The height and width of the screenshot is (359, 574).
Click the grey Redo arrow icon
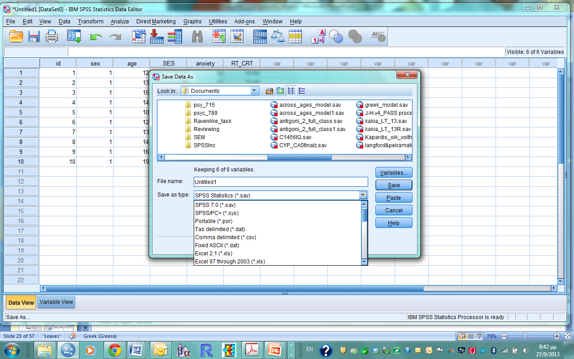pyautogui.click(x=116, y=37)
